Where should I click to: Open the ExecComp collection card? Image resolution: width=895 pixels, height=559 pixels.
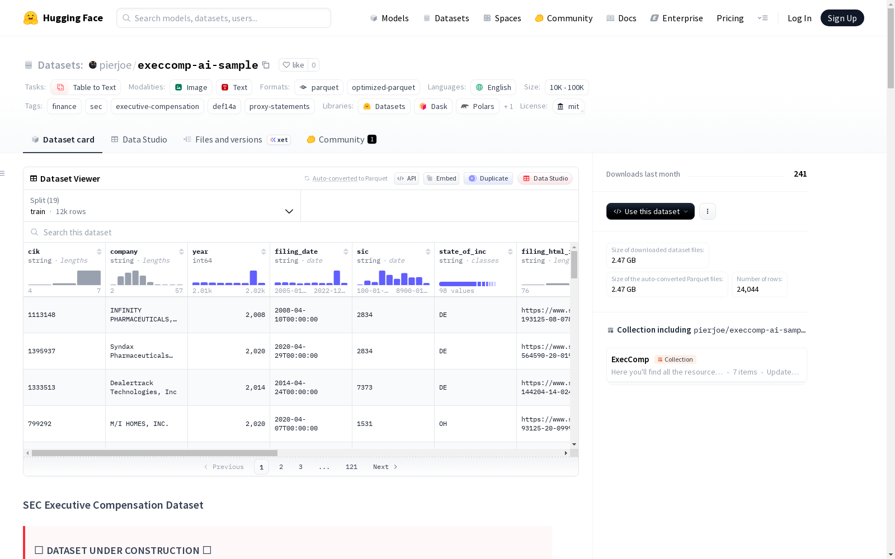coord(706,365)
